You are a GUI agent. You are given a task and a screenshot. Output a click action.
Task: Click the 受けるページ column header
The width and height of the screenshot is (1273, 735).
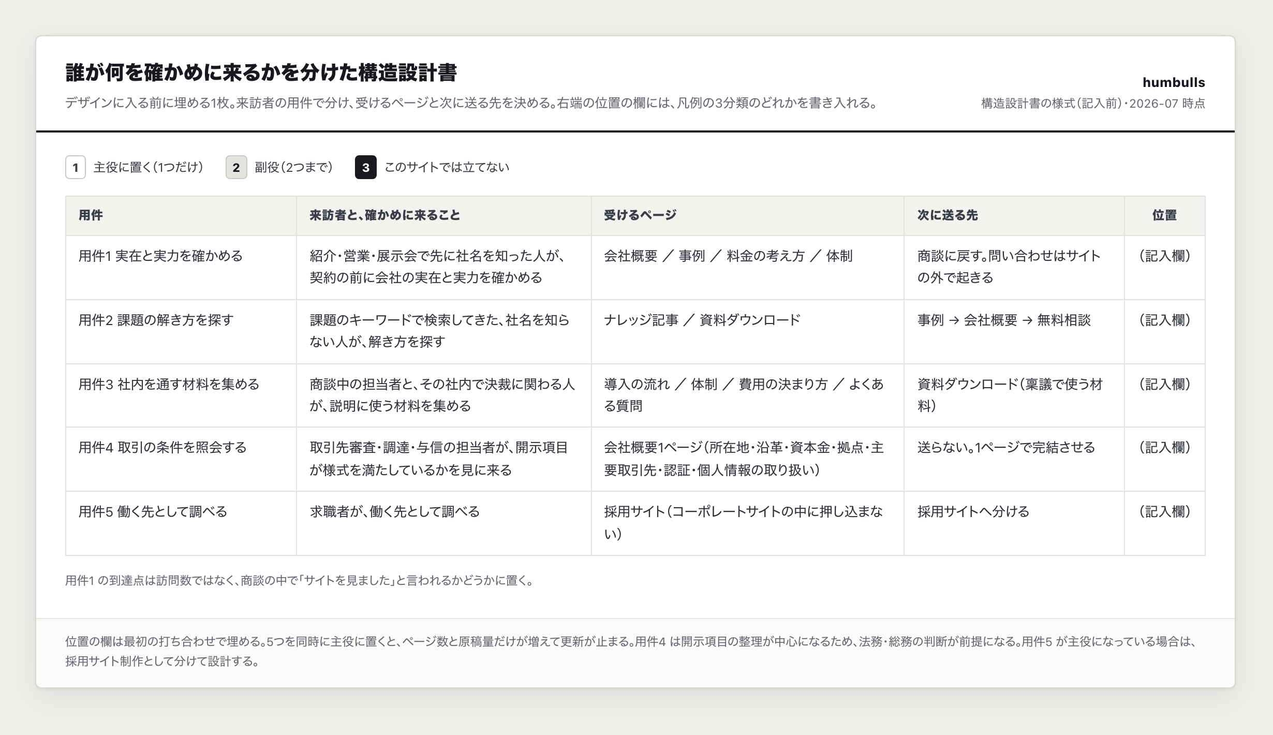pos(748,215)
